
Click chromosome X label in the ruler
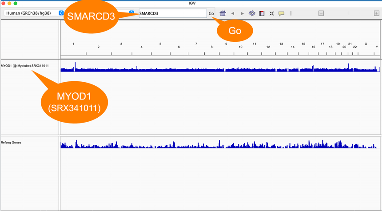click(x=366, y=44)
